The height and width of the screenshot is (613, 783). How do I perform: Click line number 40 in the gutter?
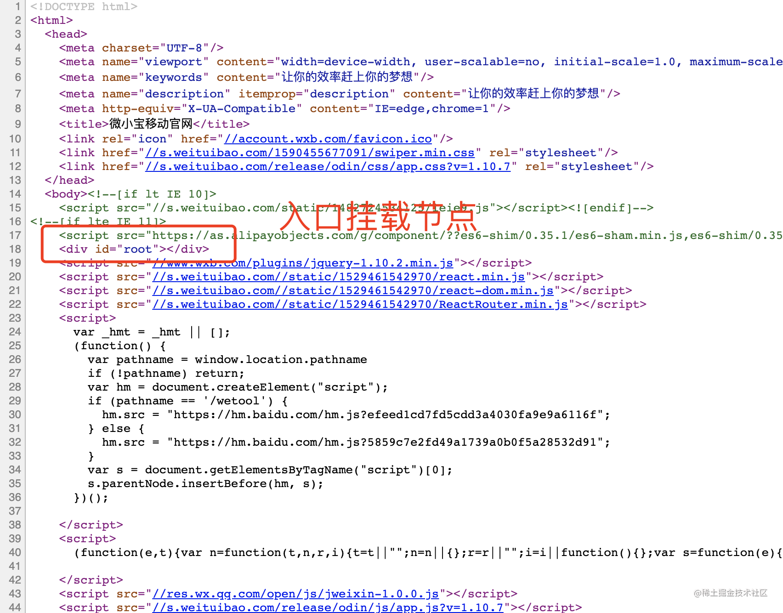[x=15, y=552]
